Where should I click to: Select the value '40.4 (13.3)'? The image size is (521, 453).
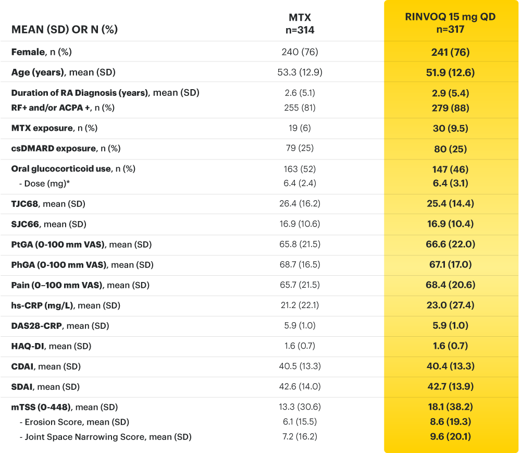click(x=450, y=366)
